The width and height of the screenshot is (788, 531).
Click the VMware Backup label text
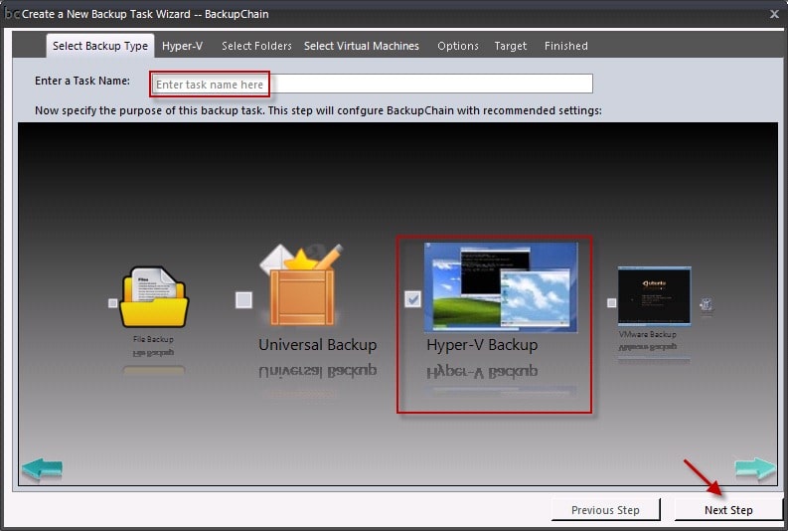coord(647,334)
